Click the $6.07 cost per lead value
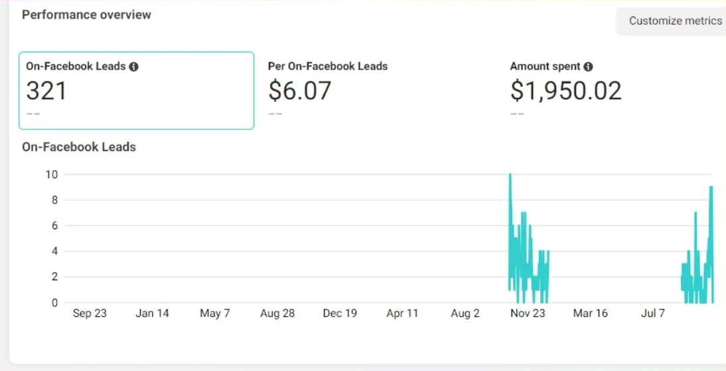 [x=299, y=91]
